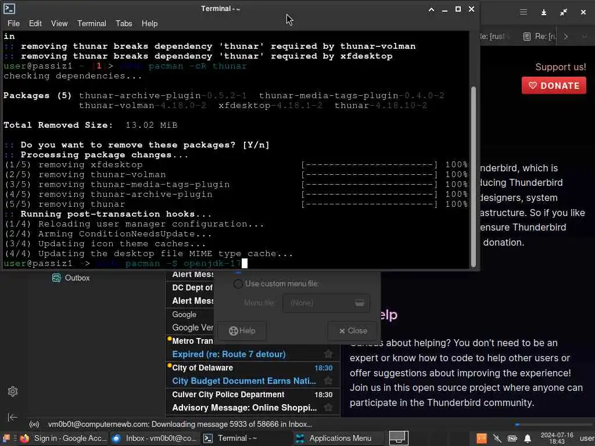The image size is (595, 446).
Task: Open the Help menu in Terminal
Action: tap(149, 23)
